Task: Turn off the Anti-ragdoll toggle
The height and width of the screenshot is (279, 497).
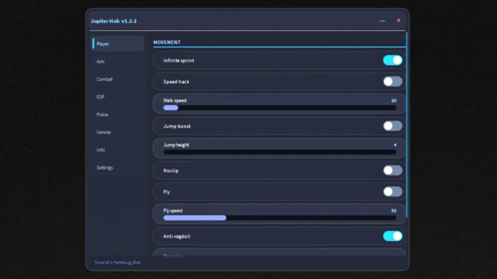Action: pyautogui.click(x=393, y=236)
